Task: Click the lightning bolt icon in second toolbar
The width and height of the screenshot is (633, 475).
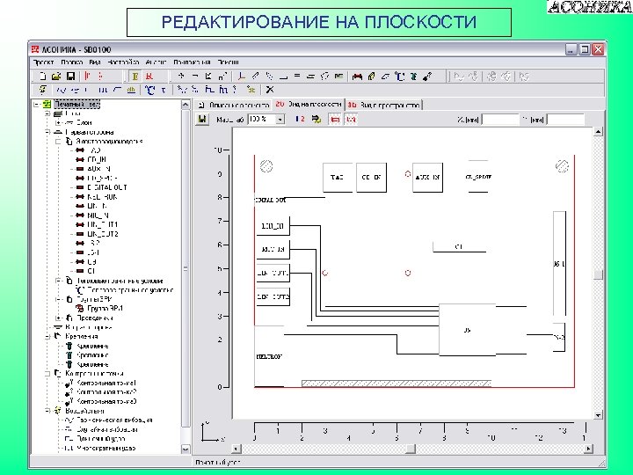Action: (43, 90)
